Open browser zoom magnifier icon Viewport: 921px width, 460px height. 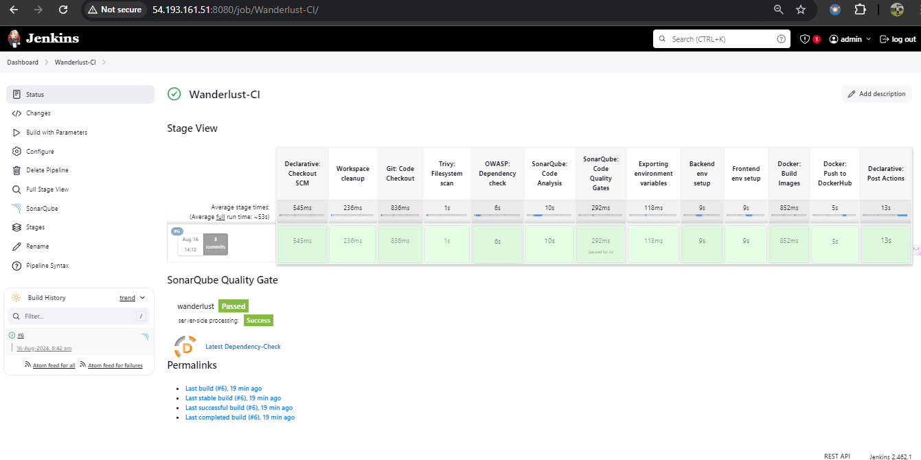click(x=779, y=10)
